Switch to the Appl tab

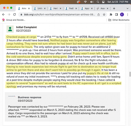pyautogui.click(x=87, y=9)
